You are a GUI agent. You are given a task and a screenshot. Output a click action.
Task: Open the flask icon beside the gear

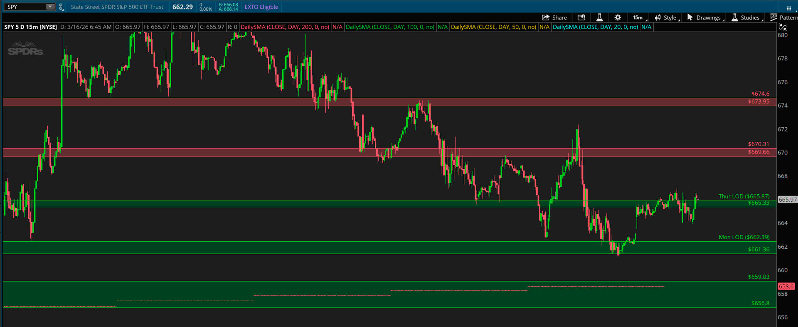[x=599, y=17]
